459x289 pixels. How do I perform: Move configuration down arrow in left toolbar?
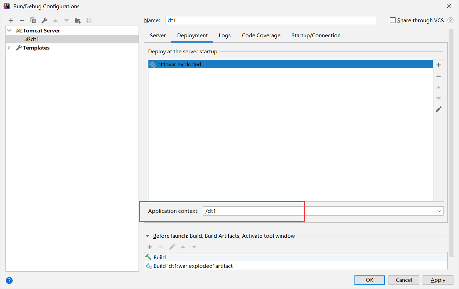(67, 20)
